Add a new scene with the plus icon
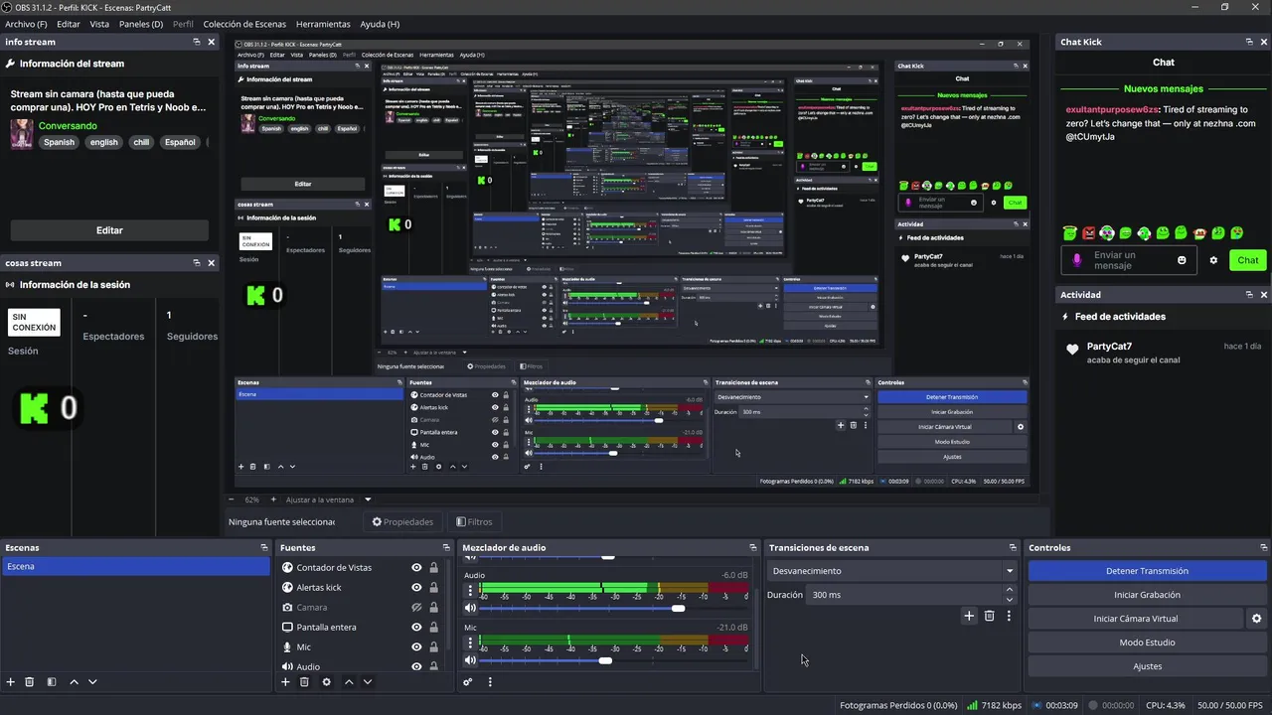 coord(11,682)
